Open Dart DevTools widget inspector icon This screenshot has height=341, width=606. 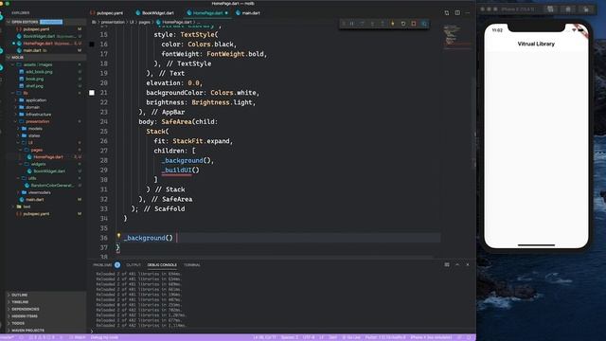[424, 24]
